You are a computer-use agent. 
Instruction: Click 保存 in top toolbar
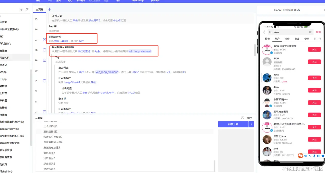click(x=38, y=1)
